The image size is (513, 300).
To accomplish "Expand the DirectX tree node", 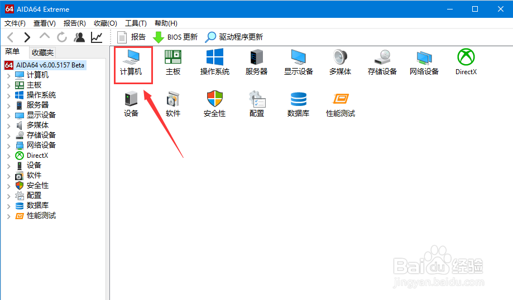I will [x=8, y=156].
